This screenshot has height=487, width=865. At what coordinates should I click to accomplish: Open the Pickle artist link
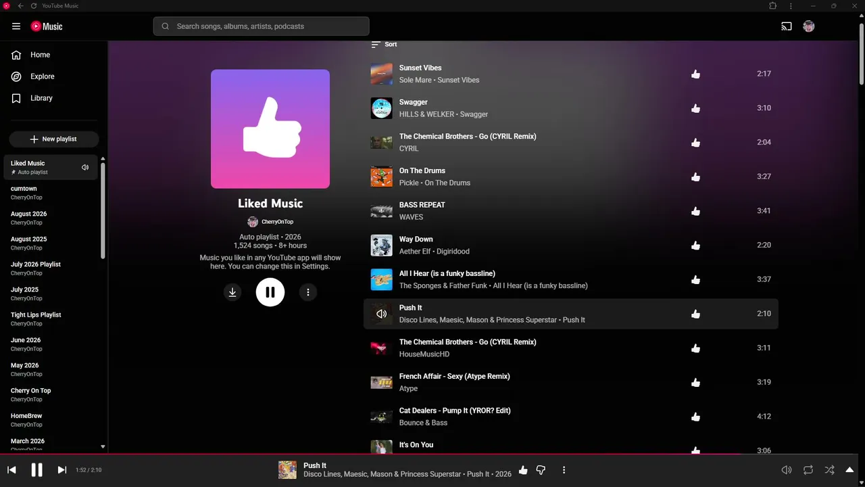[x=409, y=183]
